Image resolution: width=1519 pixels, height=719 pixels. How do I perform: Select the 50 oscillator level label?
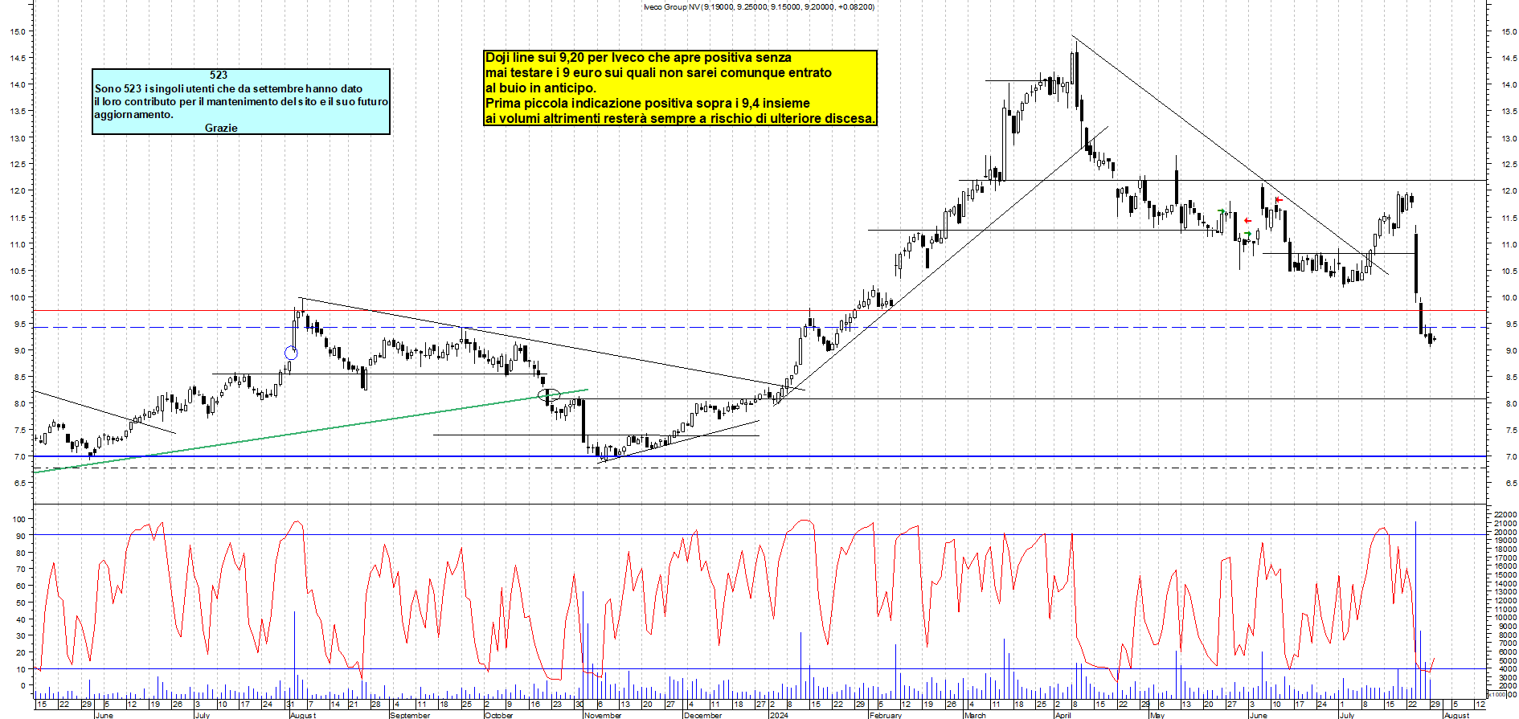tap(22, 603)
